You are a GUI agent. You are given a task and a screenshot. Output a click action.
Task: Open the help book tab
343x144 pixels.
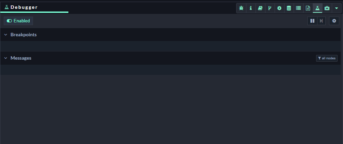coord(260,8)
